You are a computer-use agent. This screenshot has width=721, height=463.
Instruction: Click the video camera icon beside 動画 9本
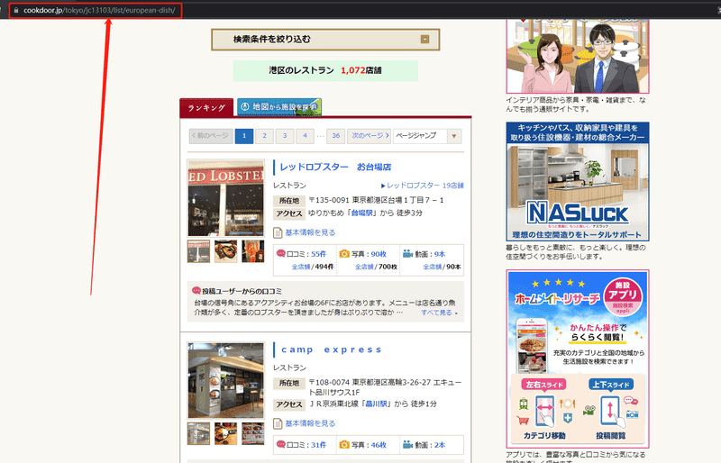point(408,253)
